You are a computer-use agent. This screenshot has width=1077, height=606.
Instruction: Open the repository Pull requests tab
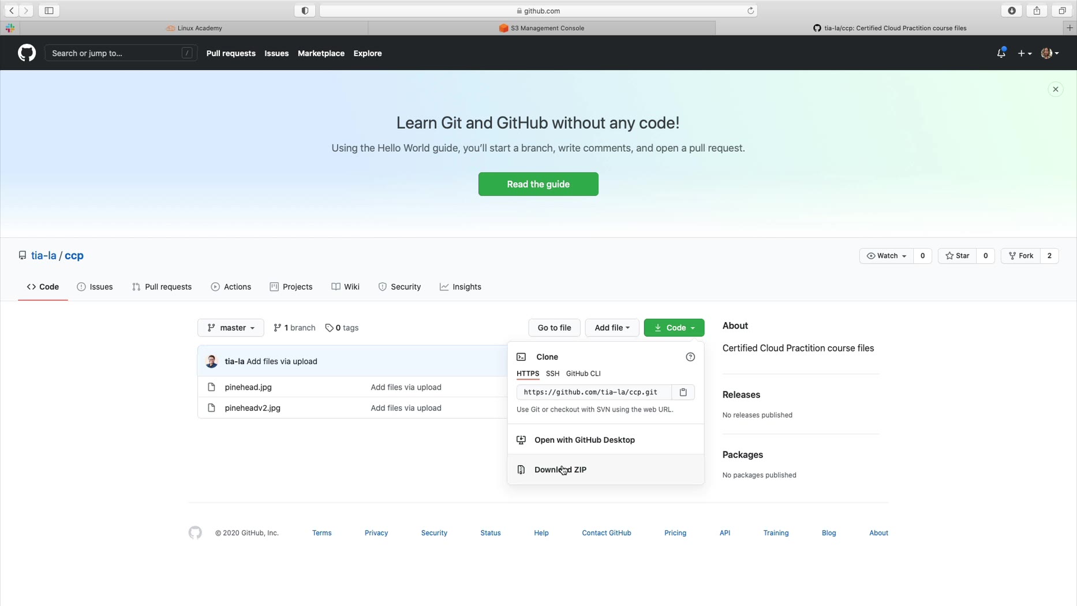(x=162, y=287)
